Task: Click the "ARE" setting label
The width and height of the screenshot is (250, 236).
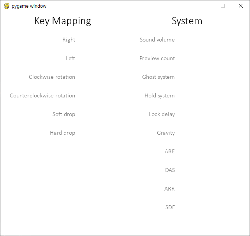Action: pyautogui.click(x=170, y=151)
